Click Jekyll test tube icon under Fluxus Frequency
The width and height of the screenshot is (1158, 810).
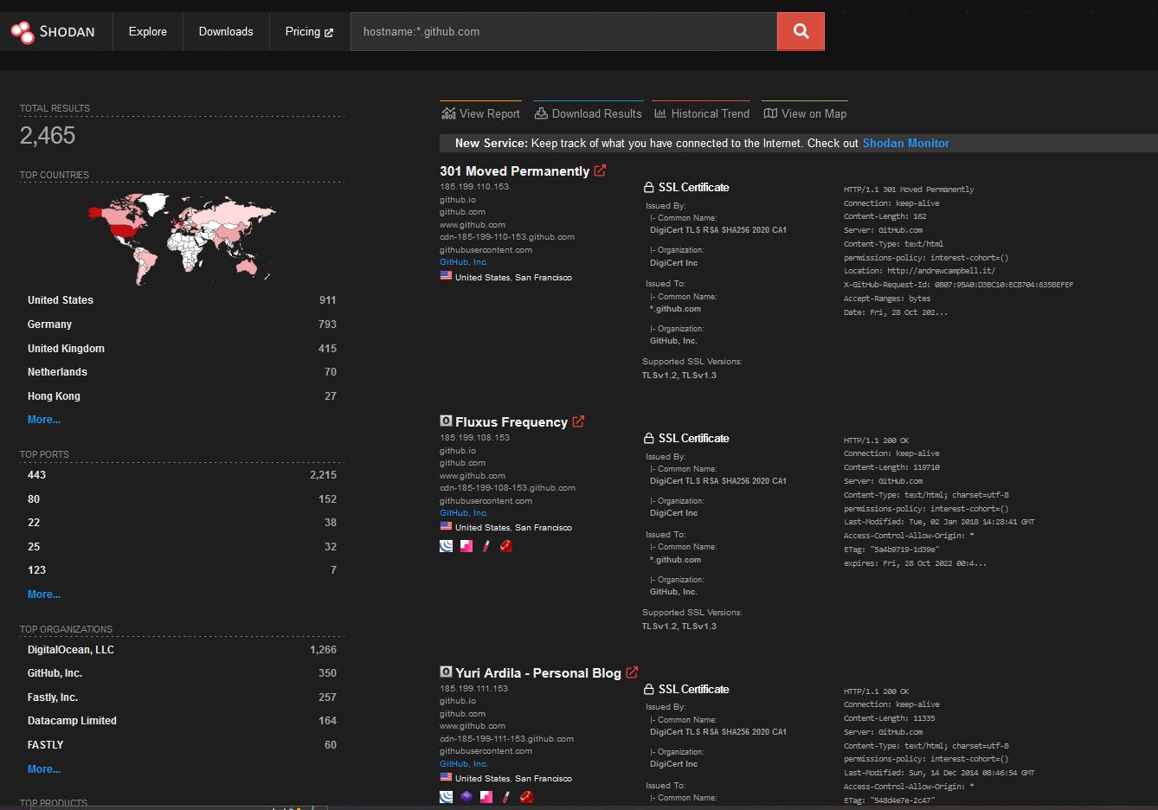[x=486, y=546]
